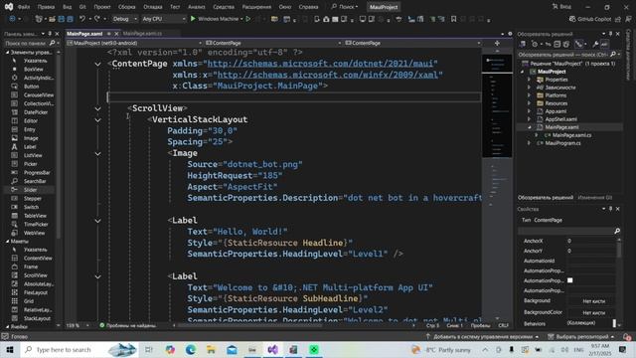Click the Вход sign-in button

(x=562, y=7)
